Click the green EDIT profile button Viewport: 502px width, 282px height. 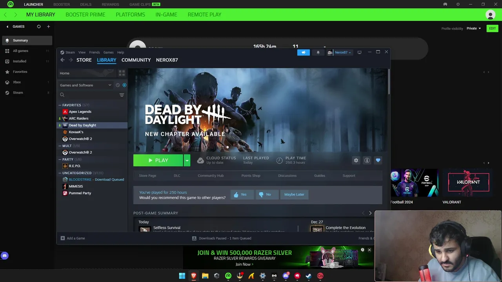pyautogui.click(x=492, y=28)
